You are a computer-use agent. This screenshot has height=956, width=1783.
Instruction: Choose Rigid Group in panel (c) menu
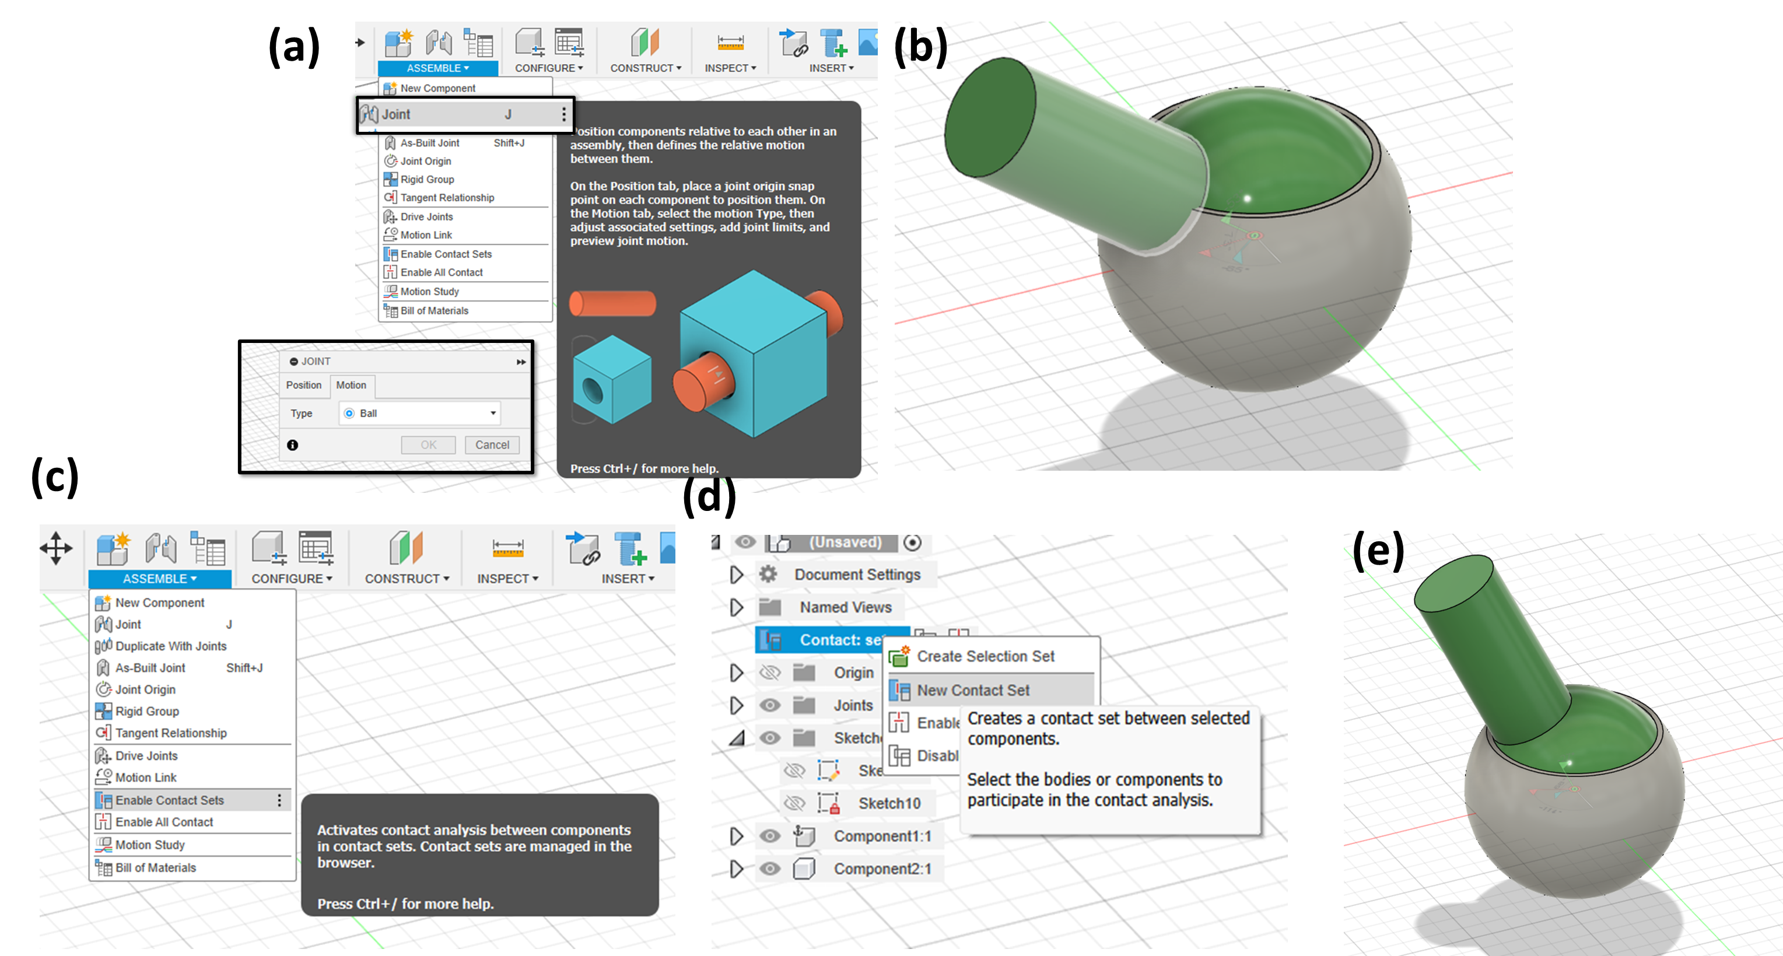pyautogui.click(x=192, y=711)
